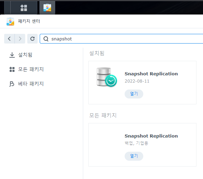The width and height of the screenshot is (203, 179).
Task: Select the Package Center taskbar icon
Action: [47, 8]
